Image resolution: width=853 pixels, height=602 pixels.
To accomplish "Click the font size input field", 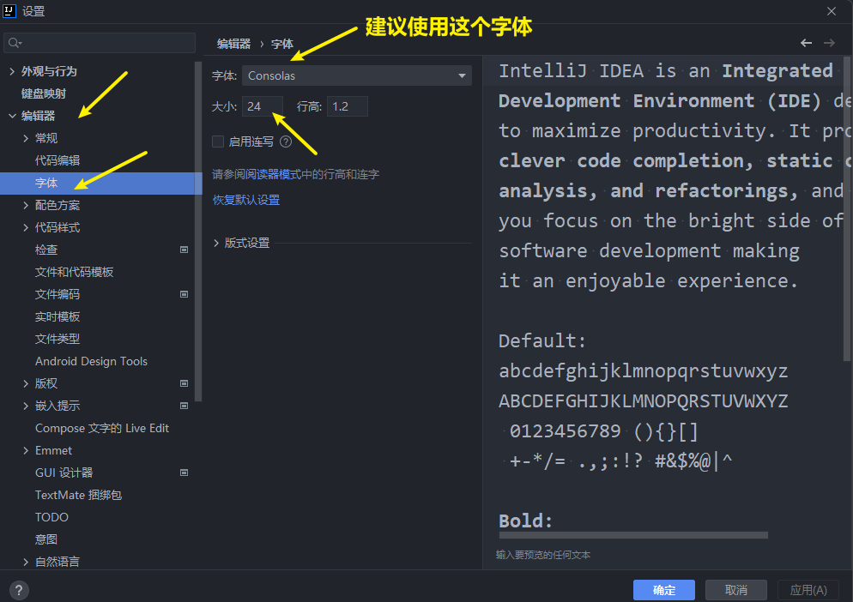I will point(262,106).
